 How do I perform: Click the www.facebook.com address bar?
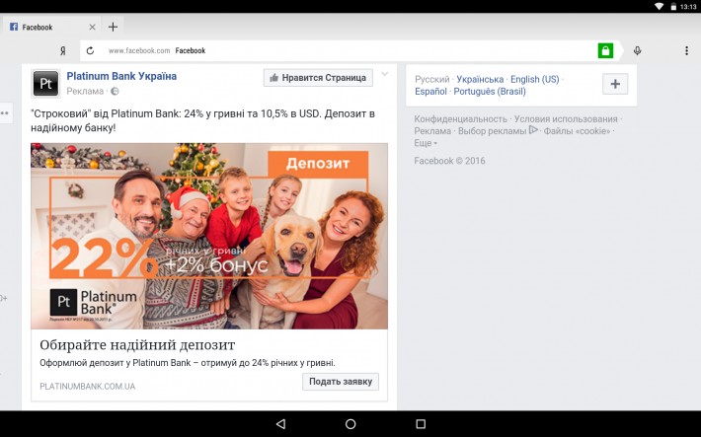(x=338, y=50)
